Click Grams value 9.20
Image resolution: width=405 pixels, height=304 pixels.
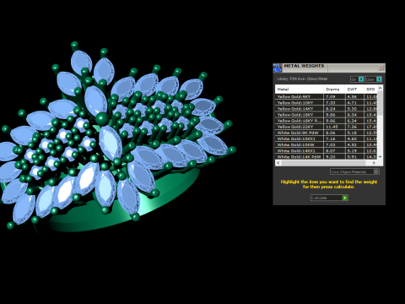(x=331, y=157)
